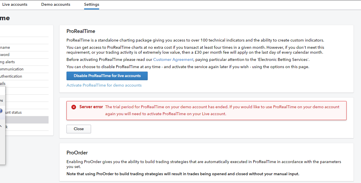
Task: Activate ProRealTime for demo accounts
Action: click(x=104, y=85)
